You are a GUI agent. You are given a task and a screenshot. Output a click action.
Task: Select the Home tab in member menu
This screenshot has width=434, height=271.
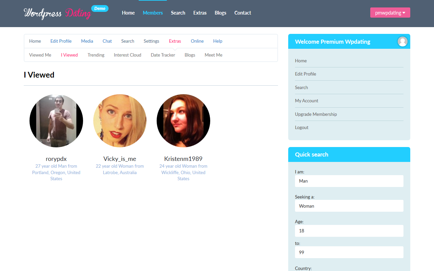pos(35,41)
